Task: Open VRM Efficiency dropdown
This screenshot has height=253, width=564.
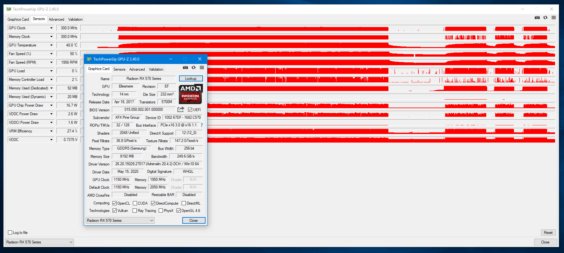Action: (51, 131)
